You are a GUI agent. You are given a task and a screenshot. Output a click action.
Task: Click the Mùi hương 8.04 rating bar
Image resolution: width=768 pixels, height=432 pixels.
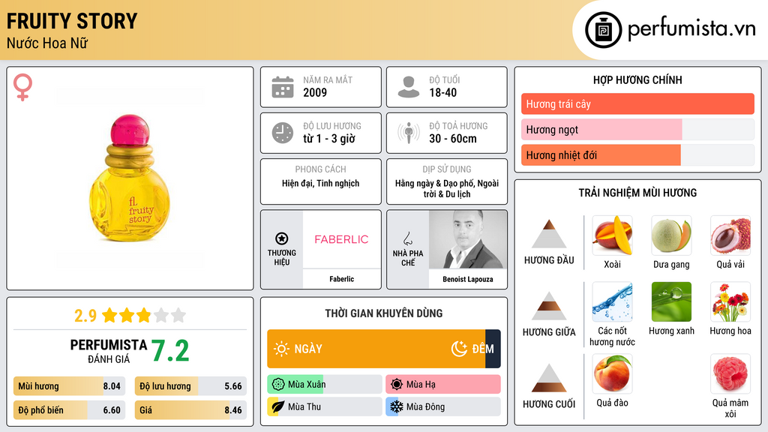point(70,386)
